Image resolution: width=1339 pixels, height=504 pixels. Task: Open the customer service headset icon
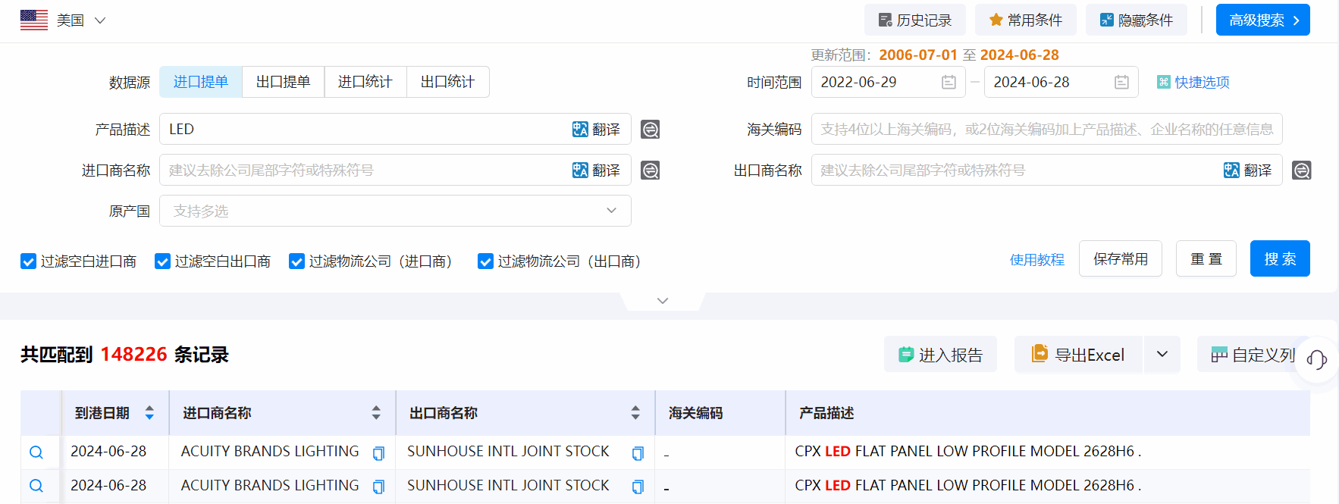tap(1316, 359)
